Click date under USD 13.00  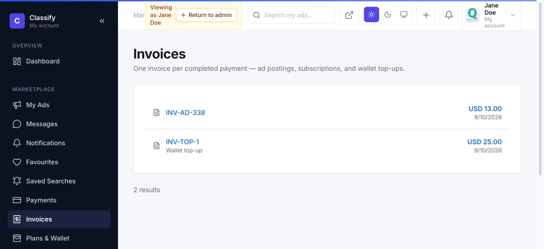point(488,117)
